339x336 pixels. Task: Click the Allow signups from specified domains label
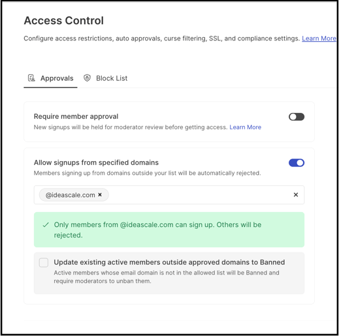pos(96,162)
